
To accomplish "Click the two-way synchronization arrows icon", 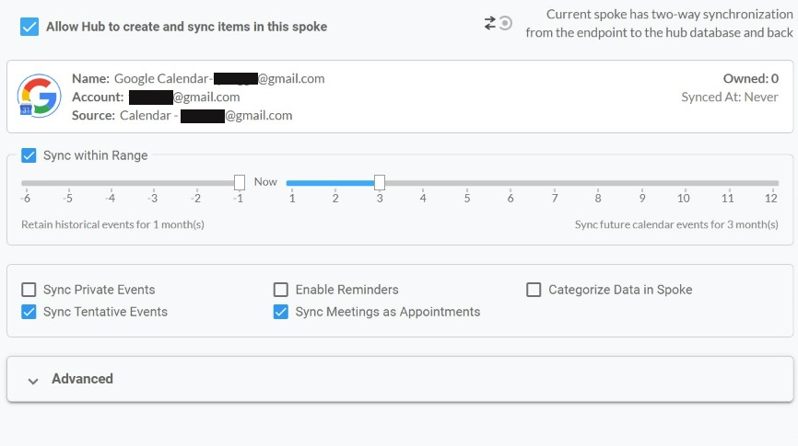I will pyautogui.click(x=498, y=23).
